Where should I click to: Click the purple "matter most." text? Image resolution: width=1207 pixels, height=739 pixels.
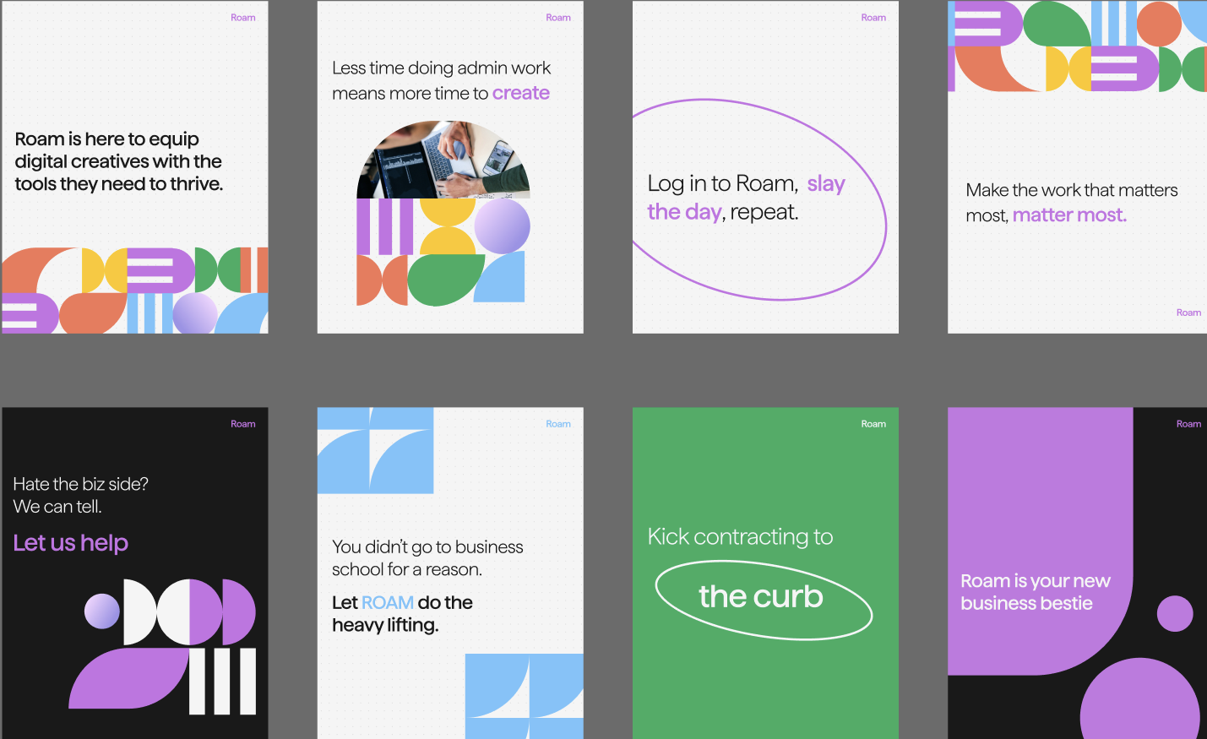pyautogui.click(x=1069, y=215)
